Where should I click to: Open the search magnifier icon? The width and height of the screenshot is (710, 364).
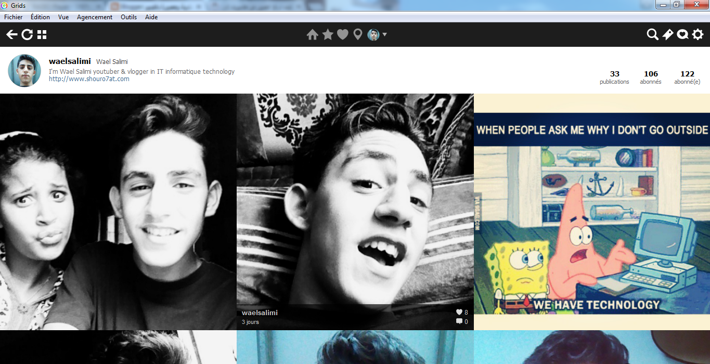652,35
